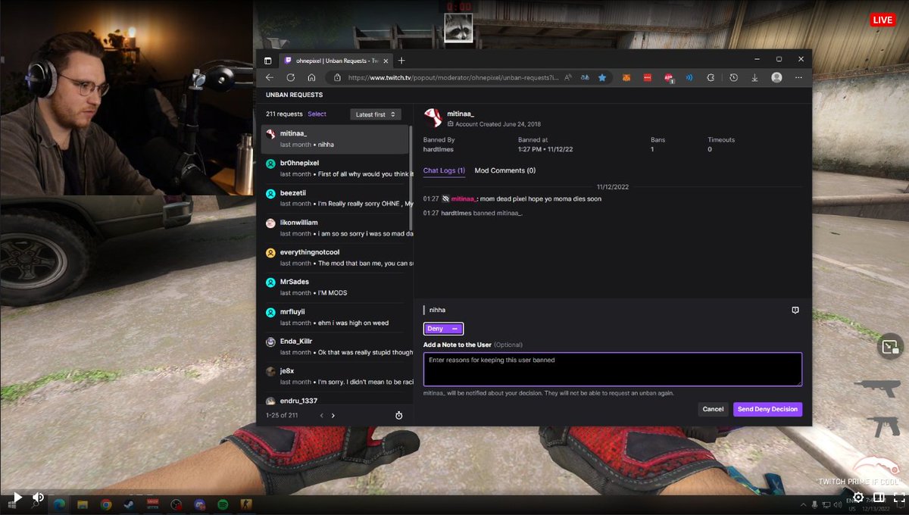Mute the video player volume

click(x=38, y=498)
